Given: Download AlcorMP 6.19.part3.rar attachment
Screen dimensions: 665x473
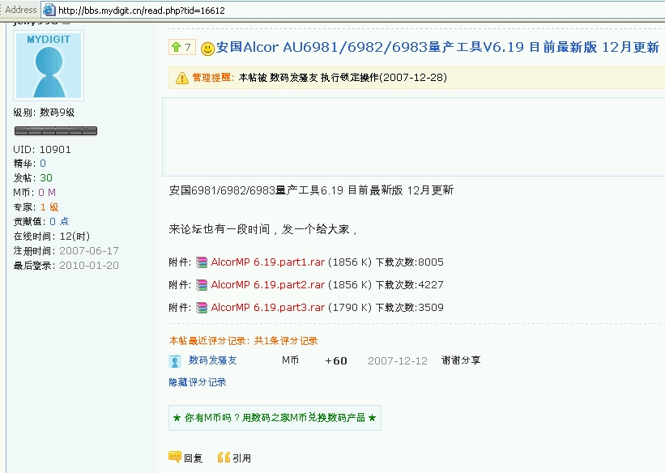Looking at the screenshot, I should (267, 307).
